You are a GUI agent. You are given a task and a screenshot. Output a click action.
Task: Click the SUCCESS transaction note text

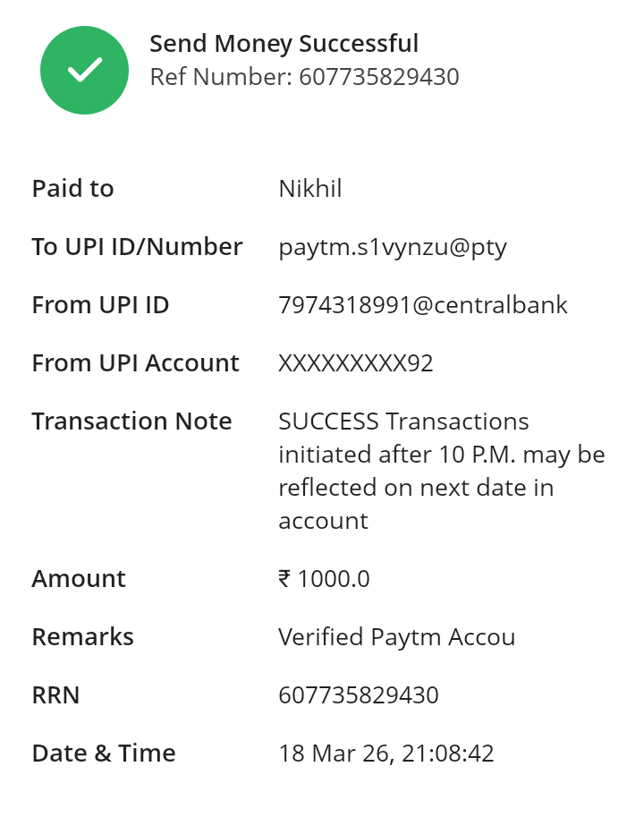[441, 471]
